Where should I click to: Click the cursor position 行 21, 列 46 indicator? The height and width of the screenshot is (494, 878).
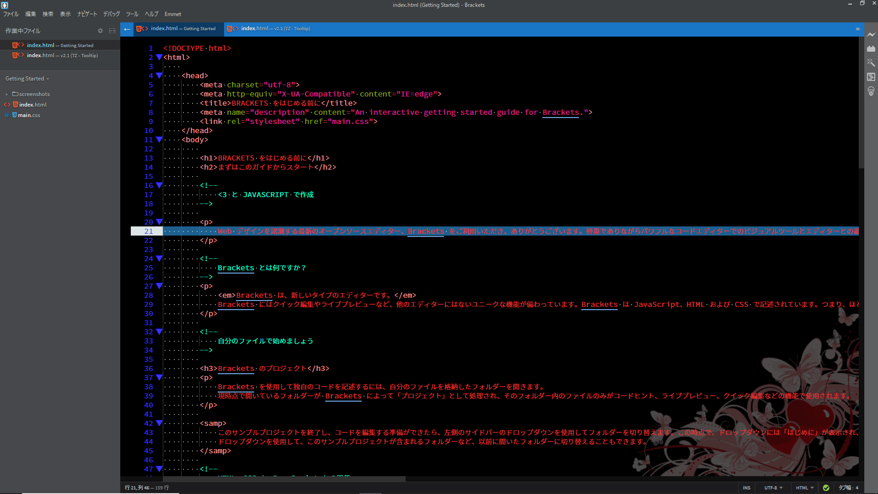(137, 488)
